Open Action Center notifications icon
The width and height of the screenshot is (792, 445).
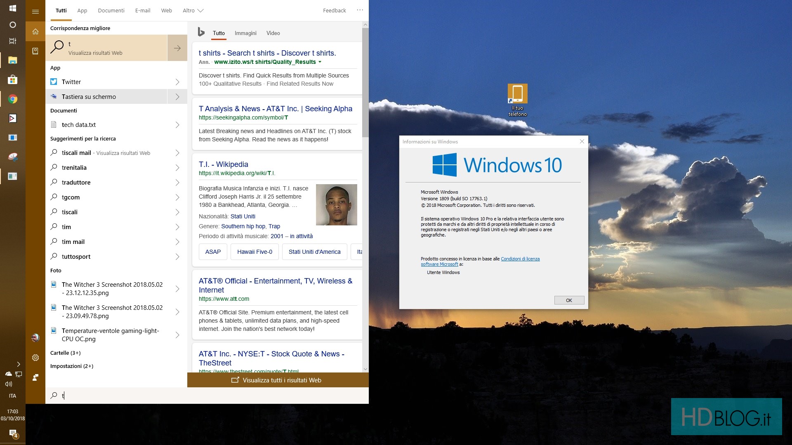coord(13,433)
